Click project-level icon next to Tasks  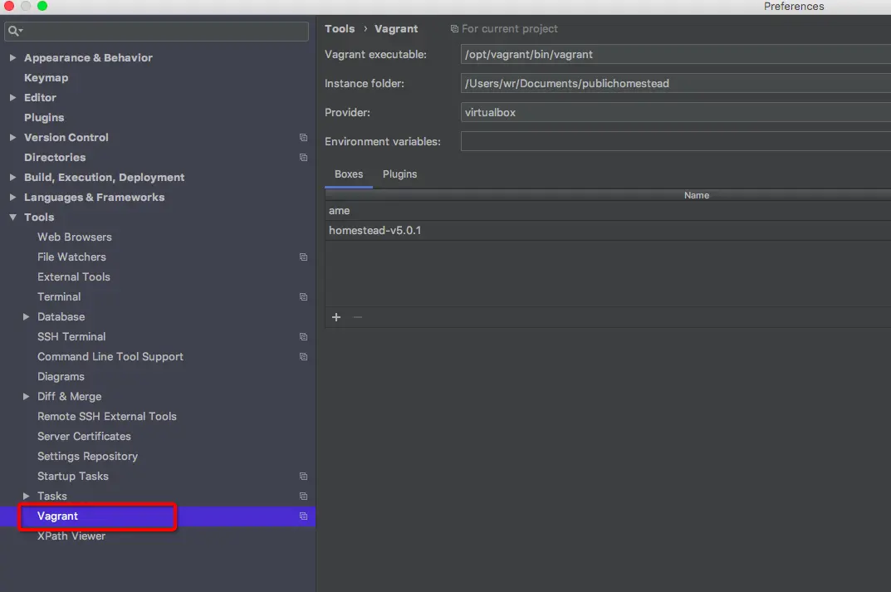click(x=303, y=496)
